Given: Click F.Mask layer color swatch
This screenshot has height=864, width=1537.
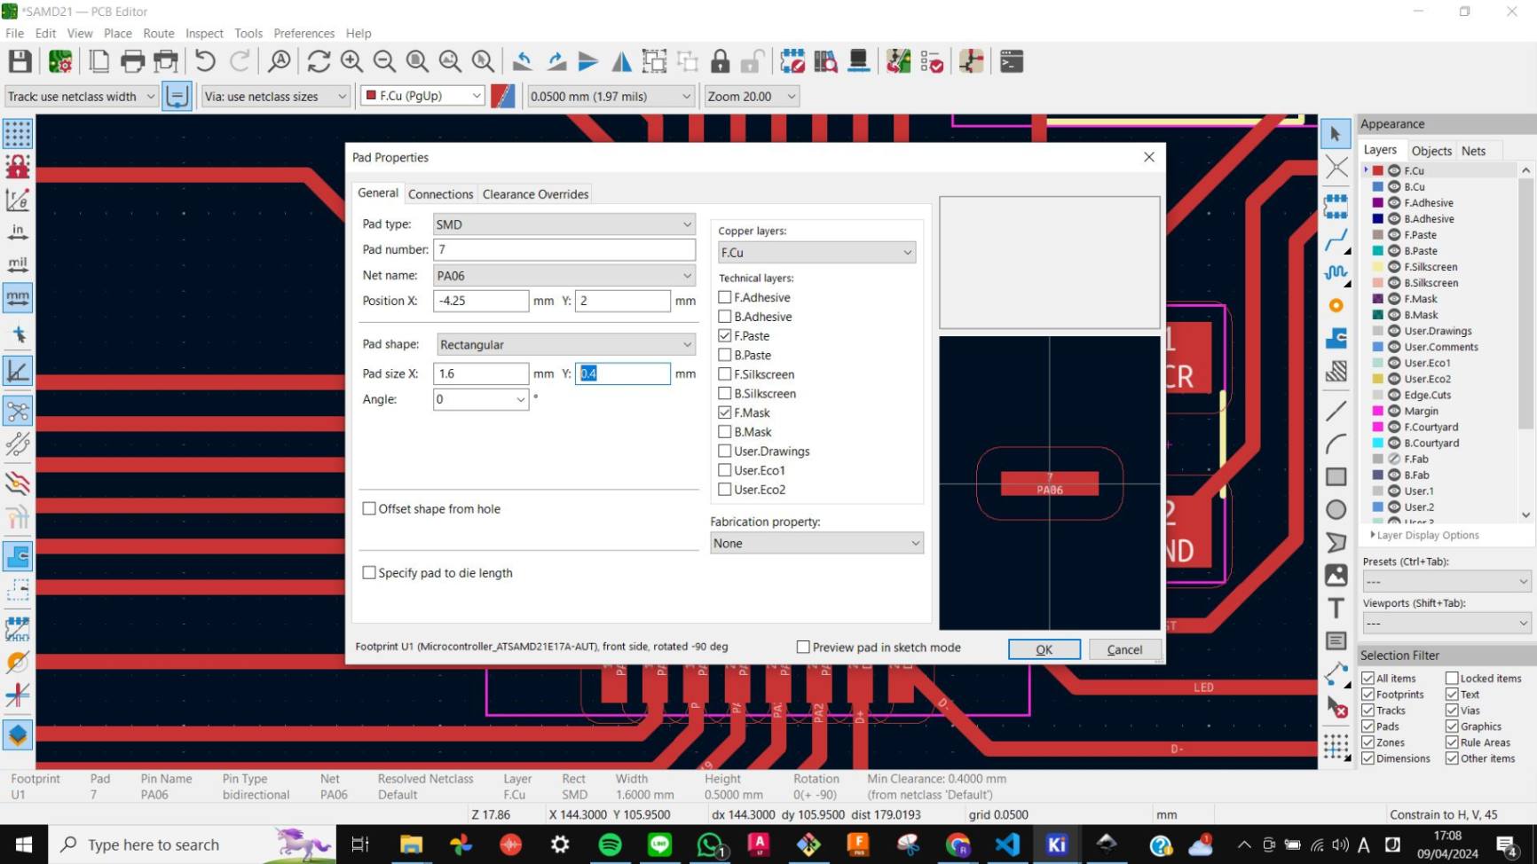Looking at the screenshot, I should coord(1378,299).
